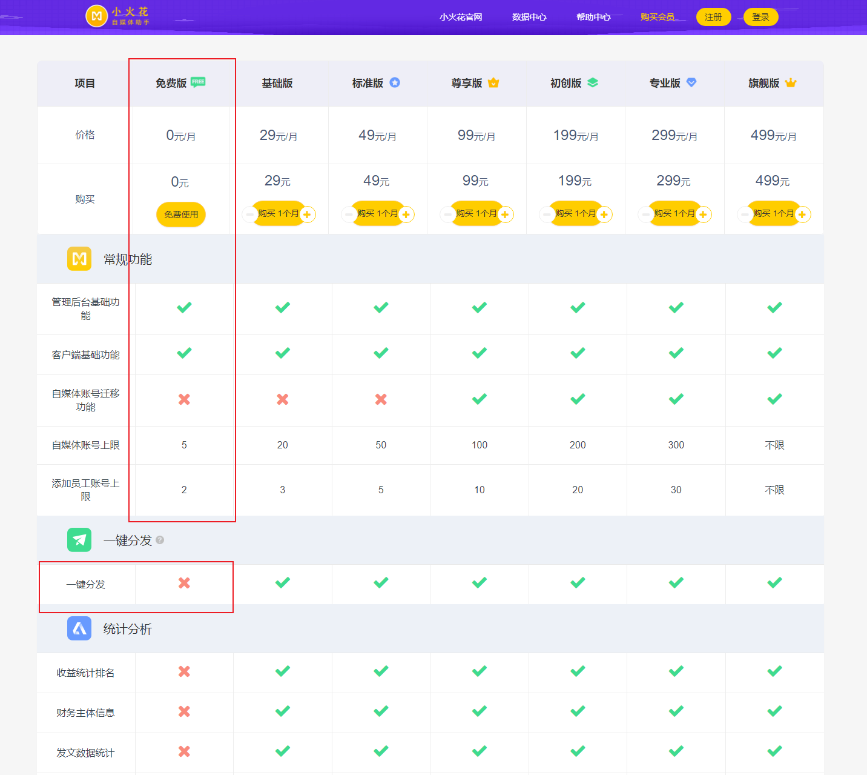The image size is (867, 775).
Task: Decrease months for 标准版 with minus
Action: 348,215
